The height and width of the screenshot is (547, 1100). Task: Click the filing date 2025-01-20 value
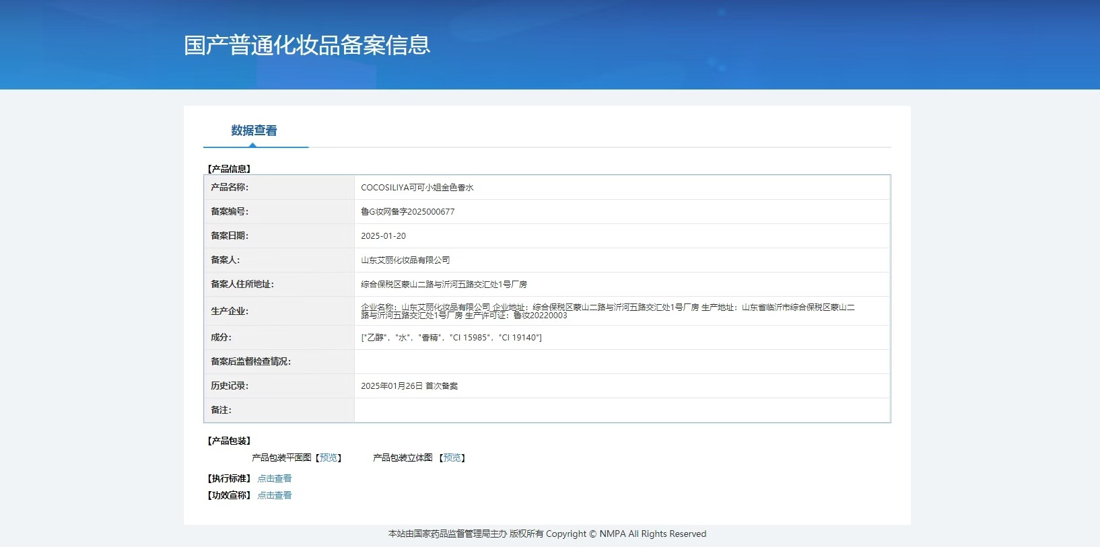click(384, 236)
